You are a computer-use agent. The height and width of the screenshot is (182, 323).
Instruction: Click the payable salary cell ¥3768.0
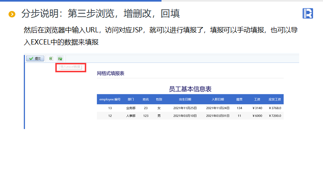click(275, 108)
